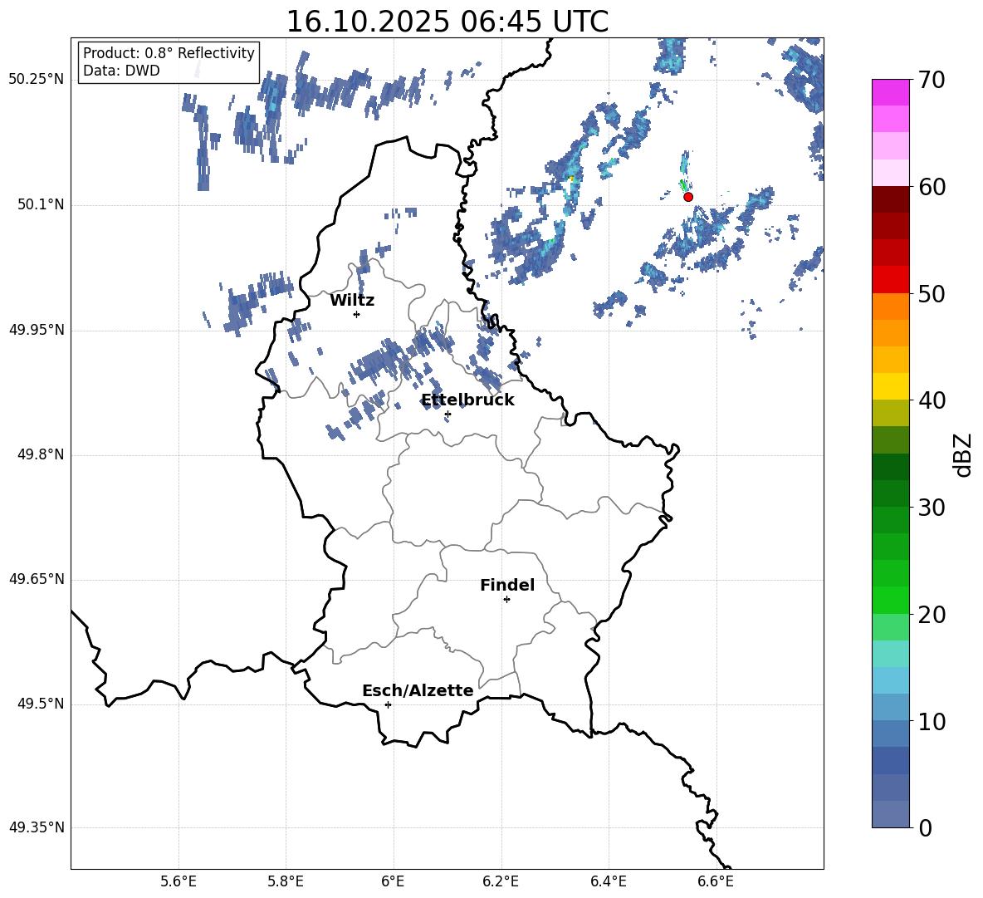This screenshot has width=983, height=898.
Task: Click the bright green colorbar segment at 20
Action: (891, 601)
